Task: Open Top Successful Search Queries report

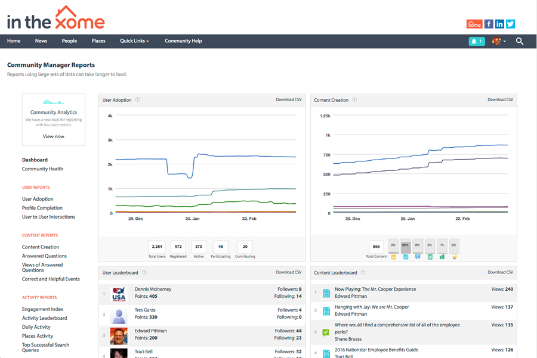Action: pos(45,347)
